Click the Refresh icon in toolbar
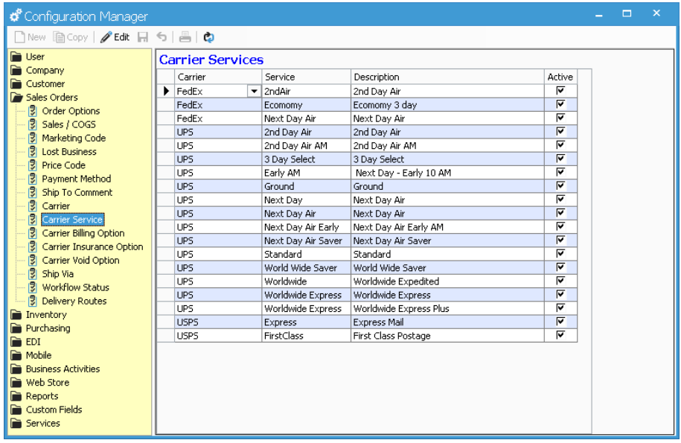681x443 pixels. 209,37
